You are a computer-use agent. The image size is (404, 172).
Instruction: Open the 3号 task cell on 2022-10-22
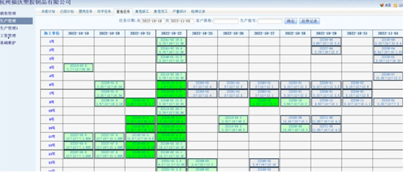coord(171,59)
